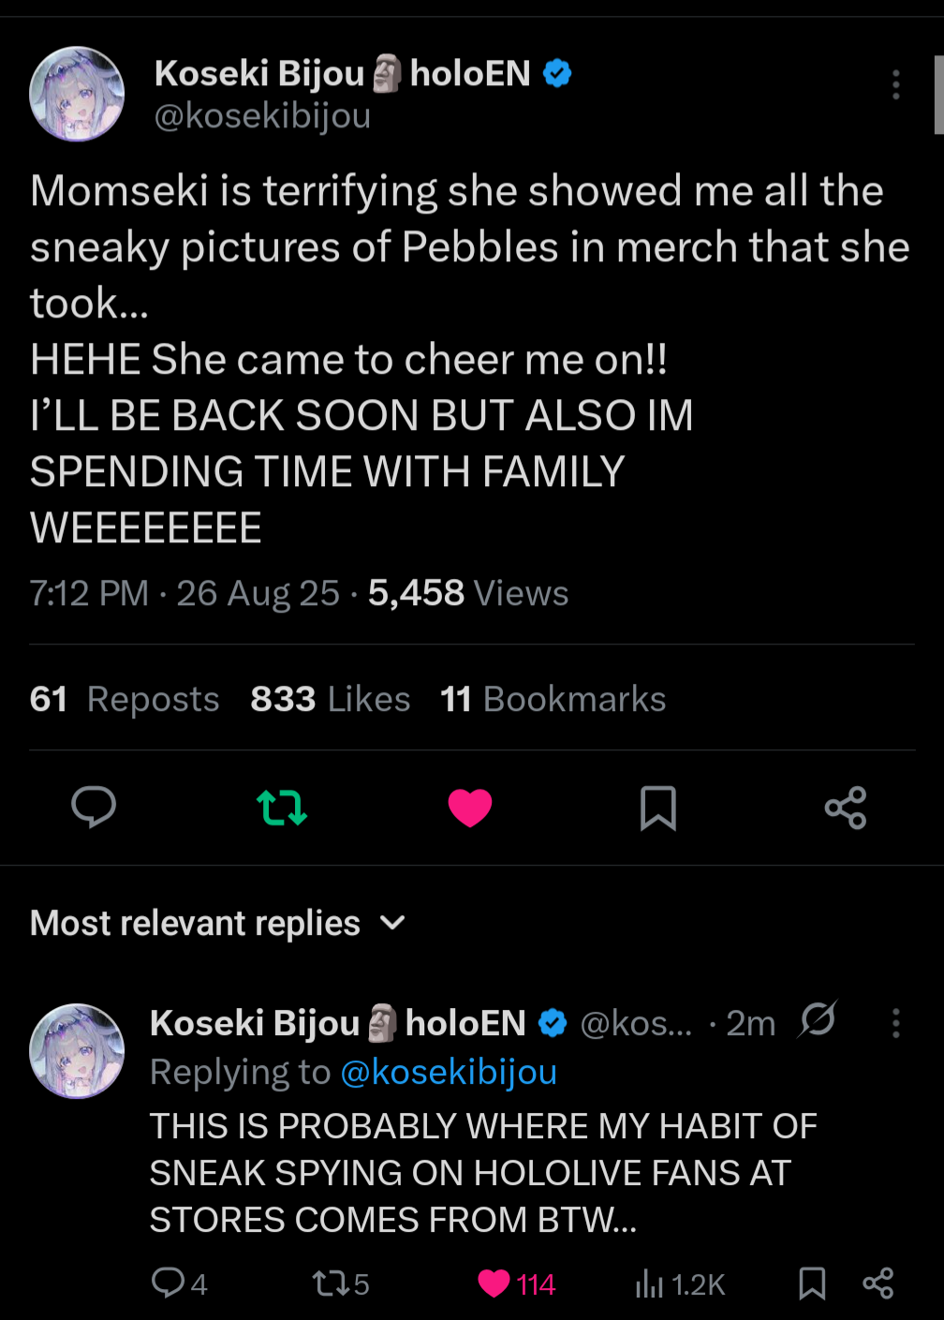Bookmark the reply post
This screenshot has height=1320, width=944.
tap(812, 1283)
